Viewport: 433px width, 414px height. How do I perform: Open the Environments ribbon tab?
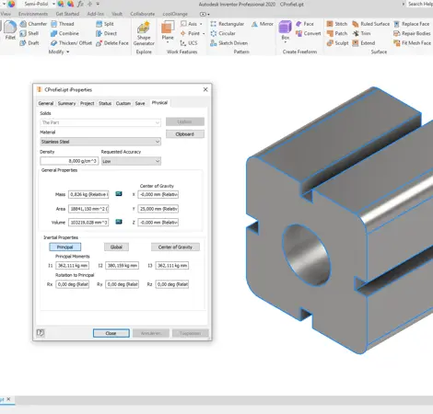(33, 14)
